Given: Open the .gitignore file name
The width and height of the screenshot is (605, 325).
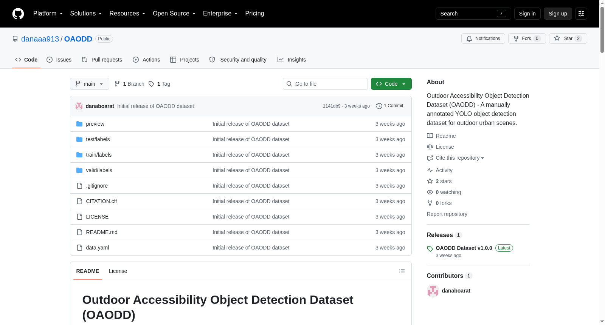Looking at the screenshot, I should pyautogui.click(x=97, y=186).
